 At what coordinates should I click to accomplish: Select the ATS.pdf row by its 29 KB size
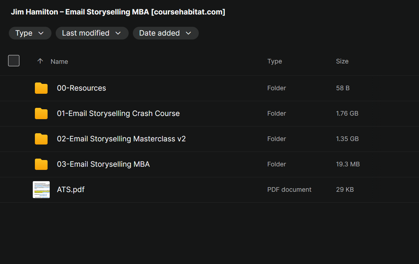click(345, 190)
